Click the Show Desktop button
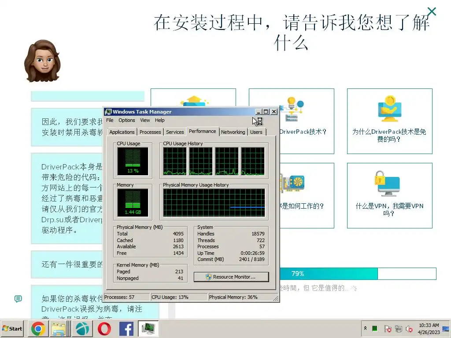This screenshot has height=338, width=451. coord(447,328)
